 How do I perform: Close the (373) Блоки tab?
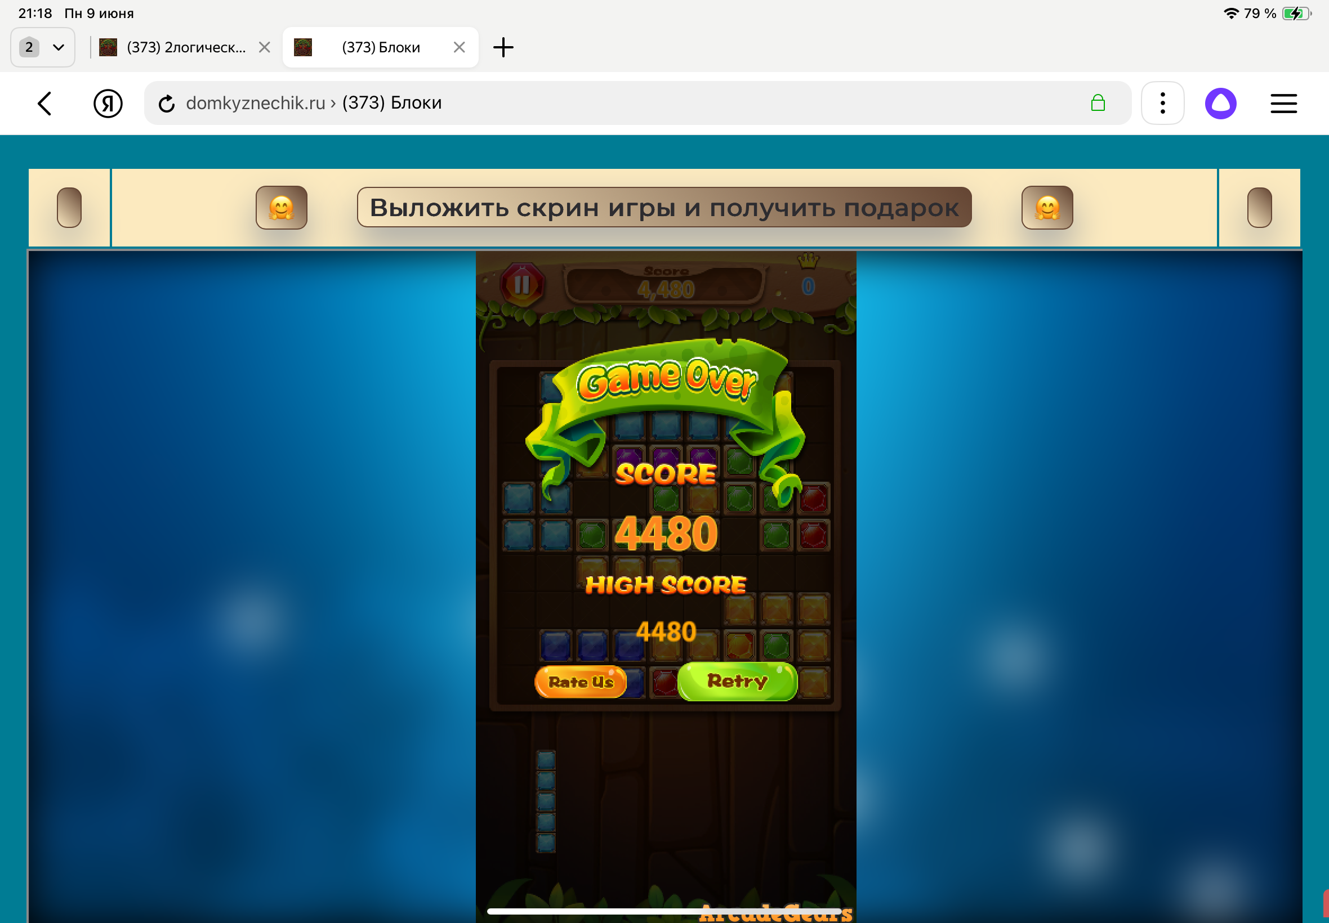click(460, 47)
